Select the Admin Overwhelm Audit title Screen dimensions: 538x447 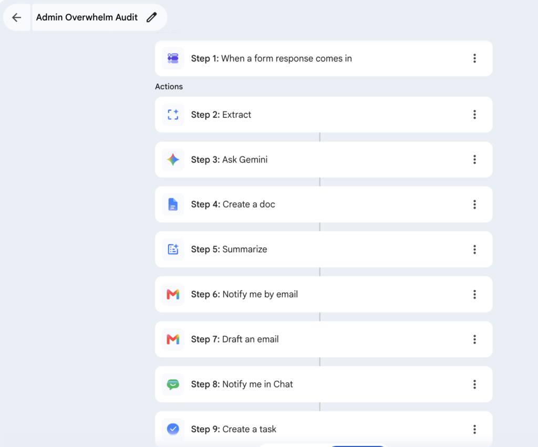pos(87,17)
